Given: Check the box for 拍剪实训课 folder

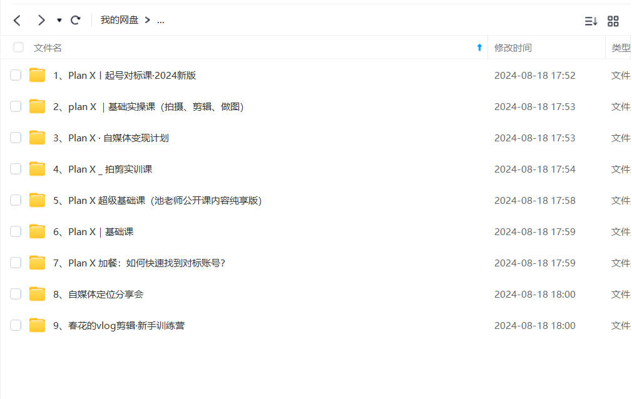Looking at the screenshot, I should (x=16, y=169).
